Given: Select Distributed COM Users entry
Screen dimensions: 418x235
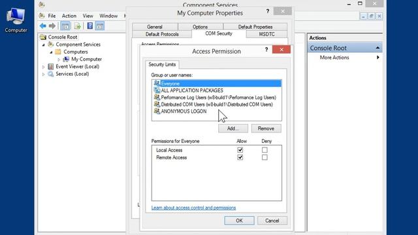Looking at the screenshot, I should coord(217,104).
